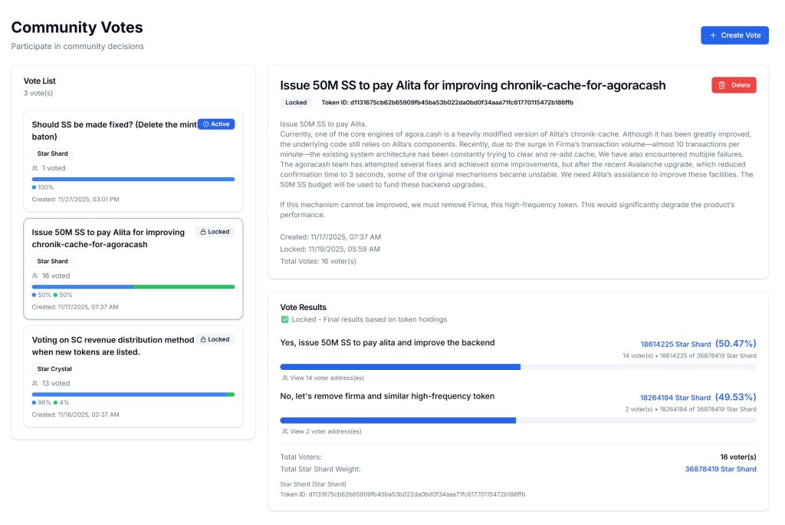Expand View 14 voter addresses
This screenshot has height=525, width=785.
[x=322, y=378]
